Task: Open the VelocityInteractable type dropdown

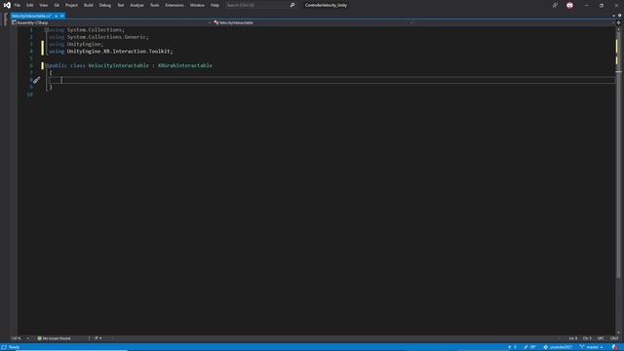Action: pos(313,22)
